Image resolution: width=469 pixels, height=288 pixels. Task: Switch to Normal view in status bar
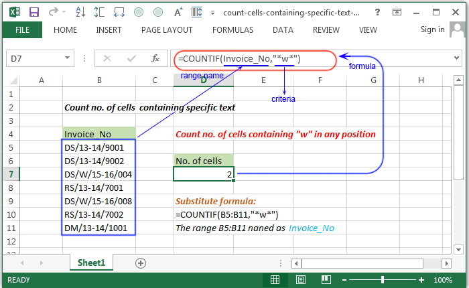275,279
